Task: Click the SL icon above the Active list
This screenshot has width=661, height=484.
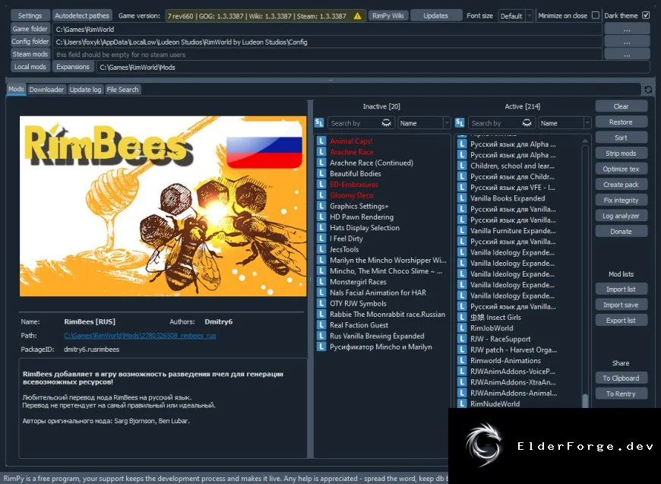Action: pyautogui.click(x=460, y=122)
